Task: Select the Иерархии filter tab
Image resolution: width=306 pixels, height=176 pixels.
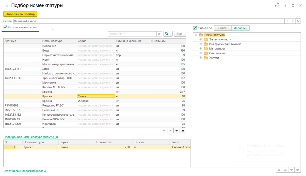Action: click(x=240, y=28)
